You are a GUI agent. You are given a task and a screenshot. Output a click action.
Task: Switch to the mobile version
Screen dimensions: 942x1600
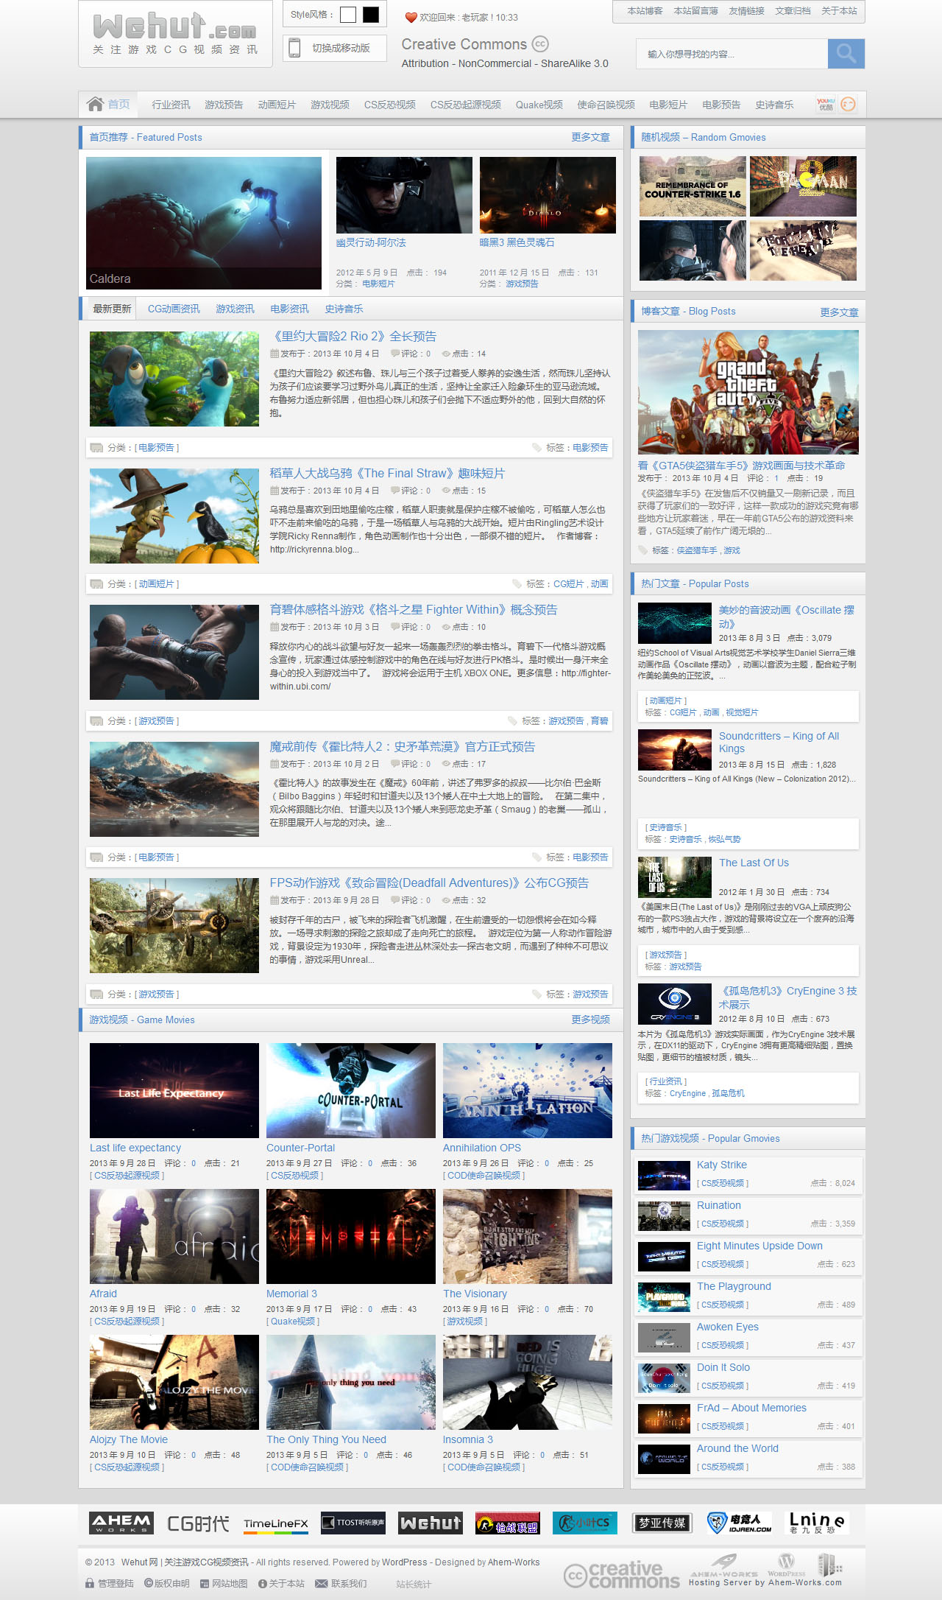click(335, 48)
